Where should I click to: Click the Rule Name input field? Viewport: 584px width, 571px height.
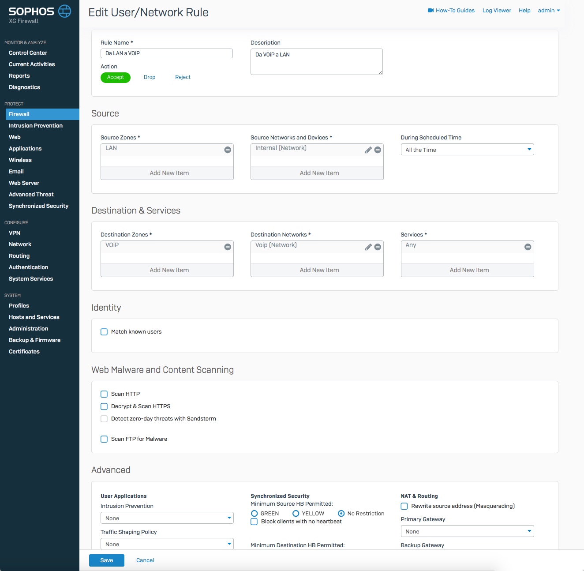click(x=167, y=53)
